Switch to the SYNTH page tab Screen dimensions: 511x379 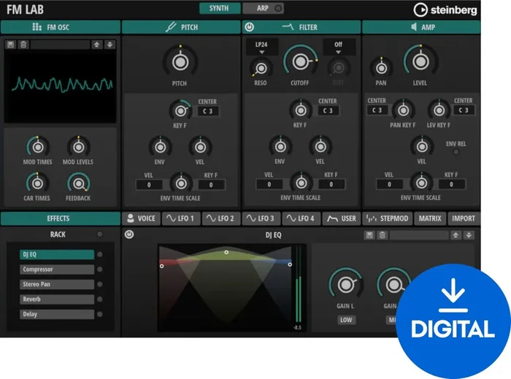(x=220, y=8)
